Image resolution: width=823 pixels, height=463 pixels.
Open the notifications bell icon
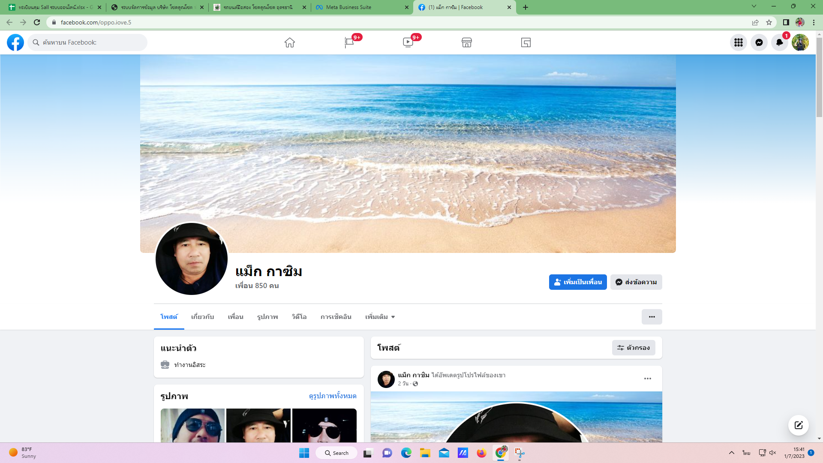pos(779,42)
